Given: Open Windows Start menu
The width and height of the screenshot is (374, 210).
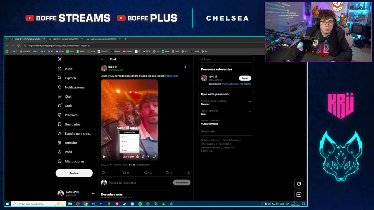Looking at the screenshot, I should (7, 204).
